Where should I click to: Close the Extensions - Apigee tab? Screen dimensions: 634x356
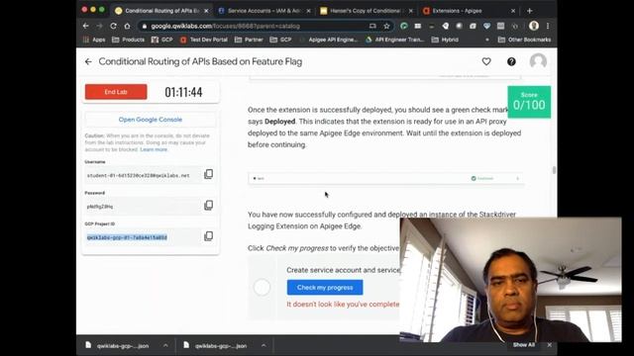[x=513, y=11]
